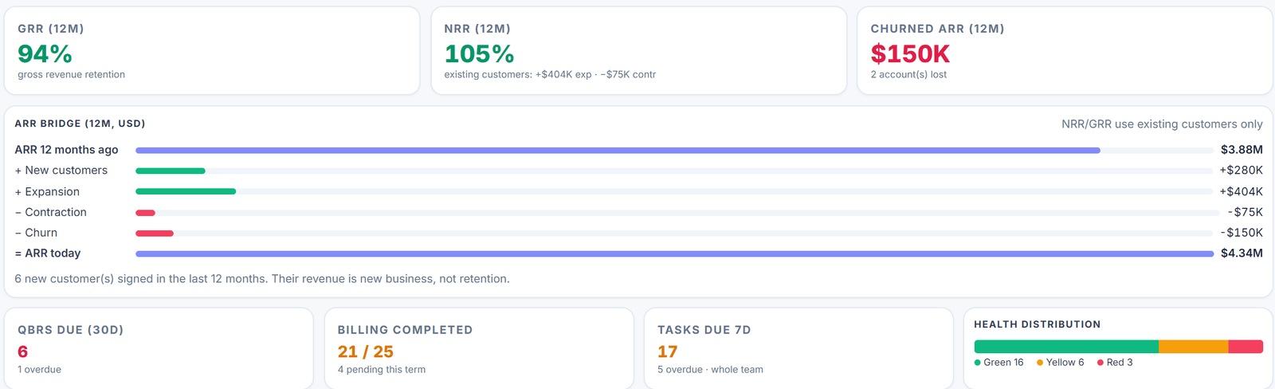Click the − Contraction row label
The image size is (1275, 389).
pyautogui.click(x=50, y=212)
